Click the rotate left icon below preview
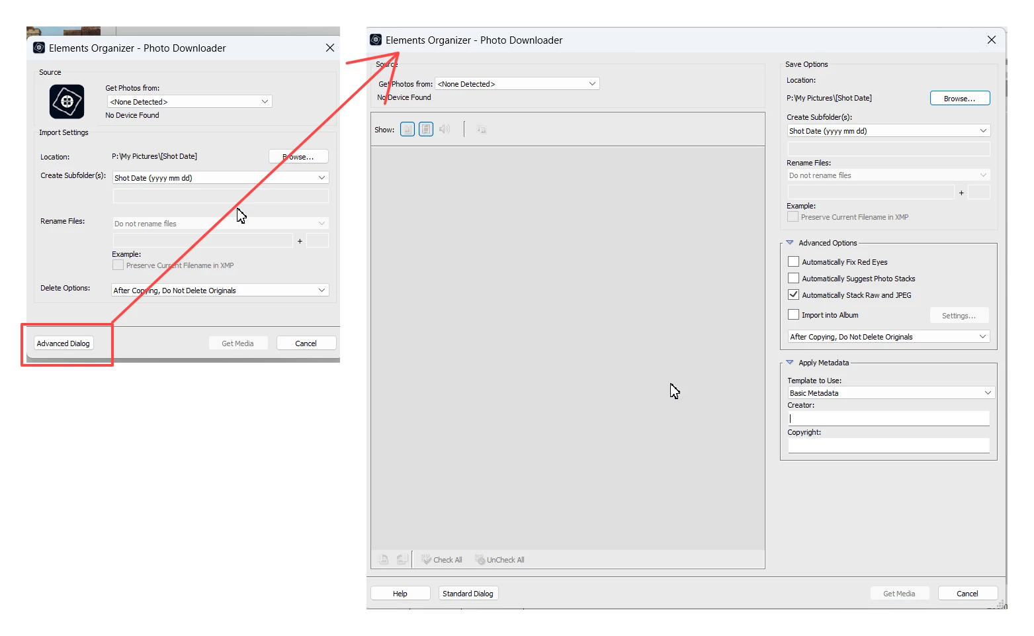 point(384,560)
